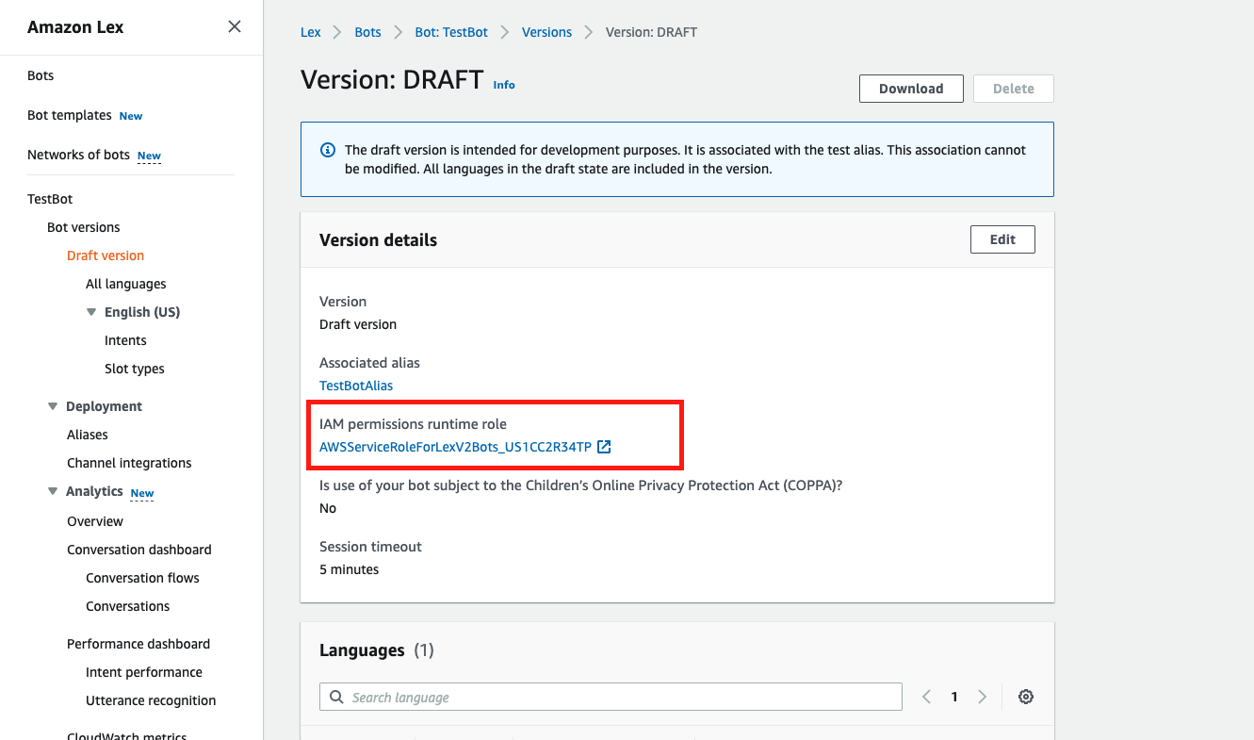The image size is (1254, 740).
Task: Close the Amazon Lex navigation panel
Action: (235, 26)
